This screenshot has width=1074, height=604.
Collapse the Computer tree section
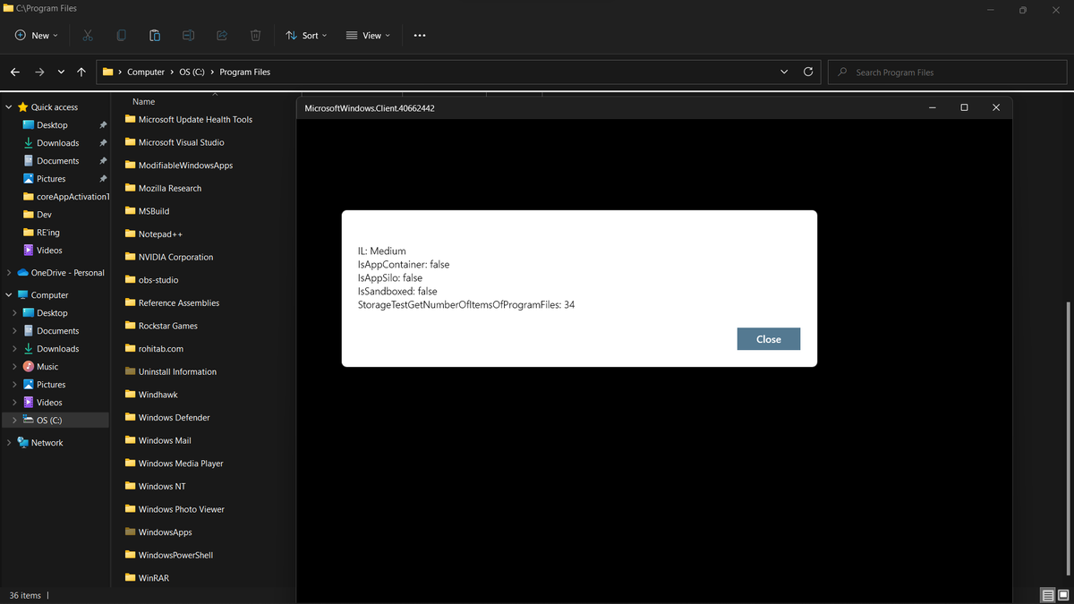pyautogui.click(x=9, y=295)
